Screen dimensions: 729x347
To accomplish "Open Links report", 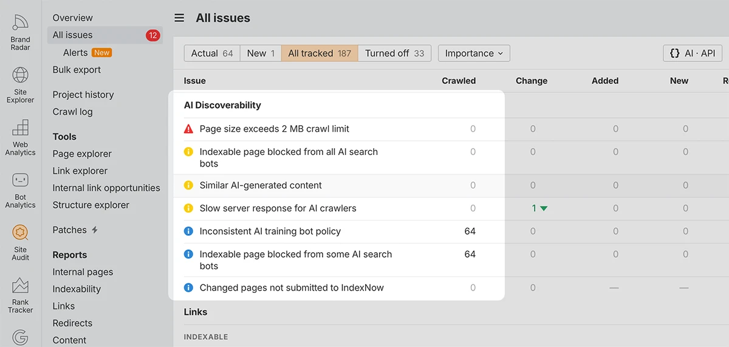I will [64, 306].
